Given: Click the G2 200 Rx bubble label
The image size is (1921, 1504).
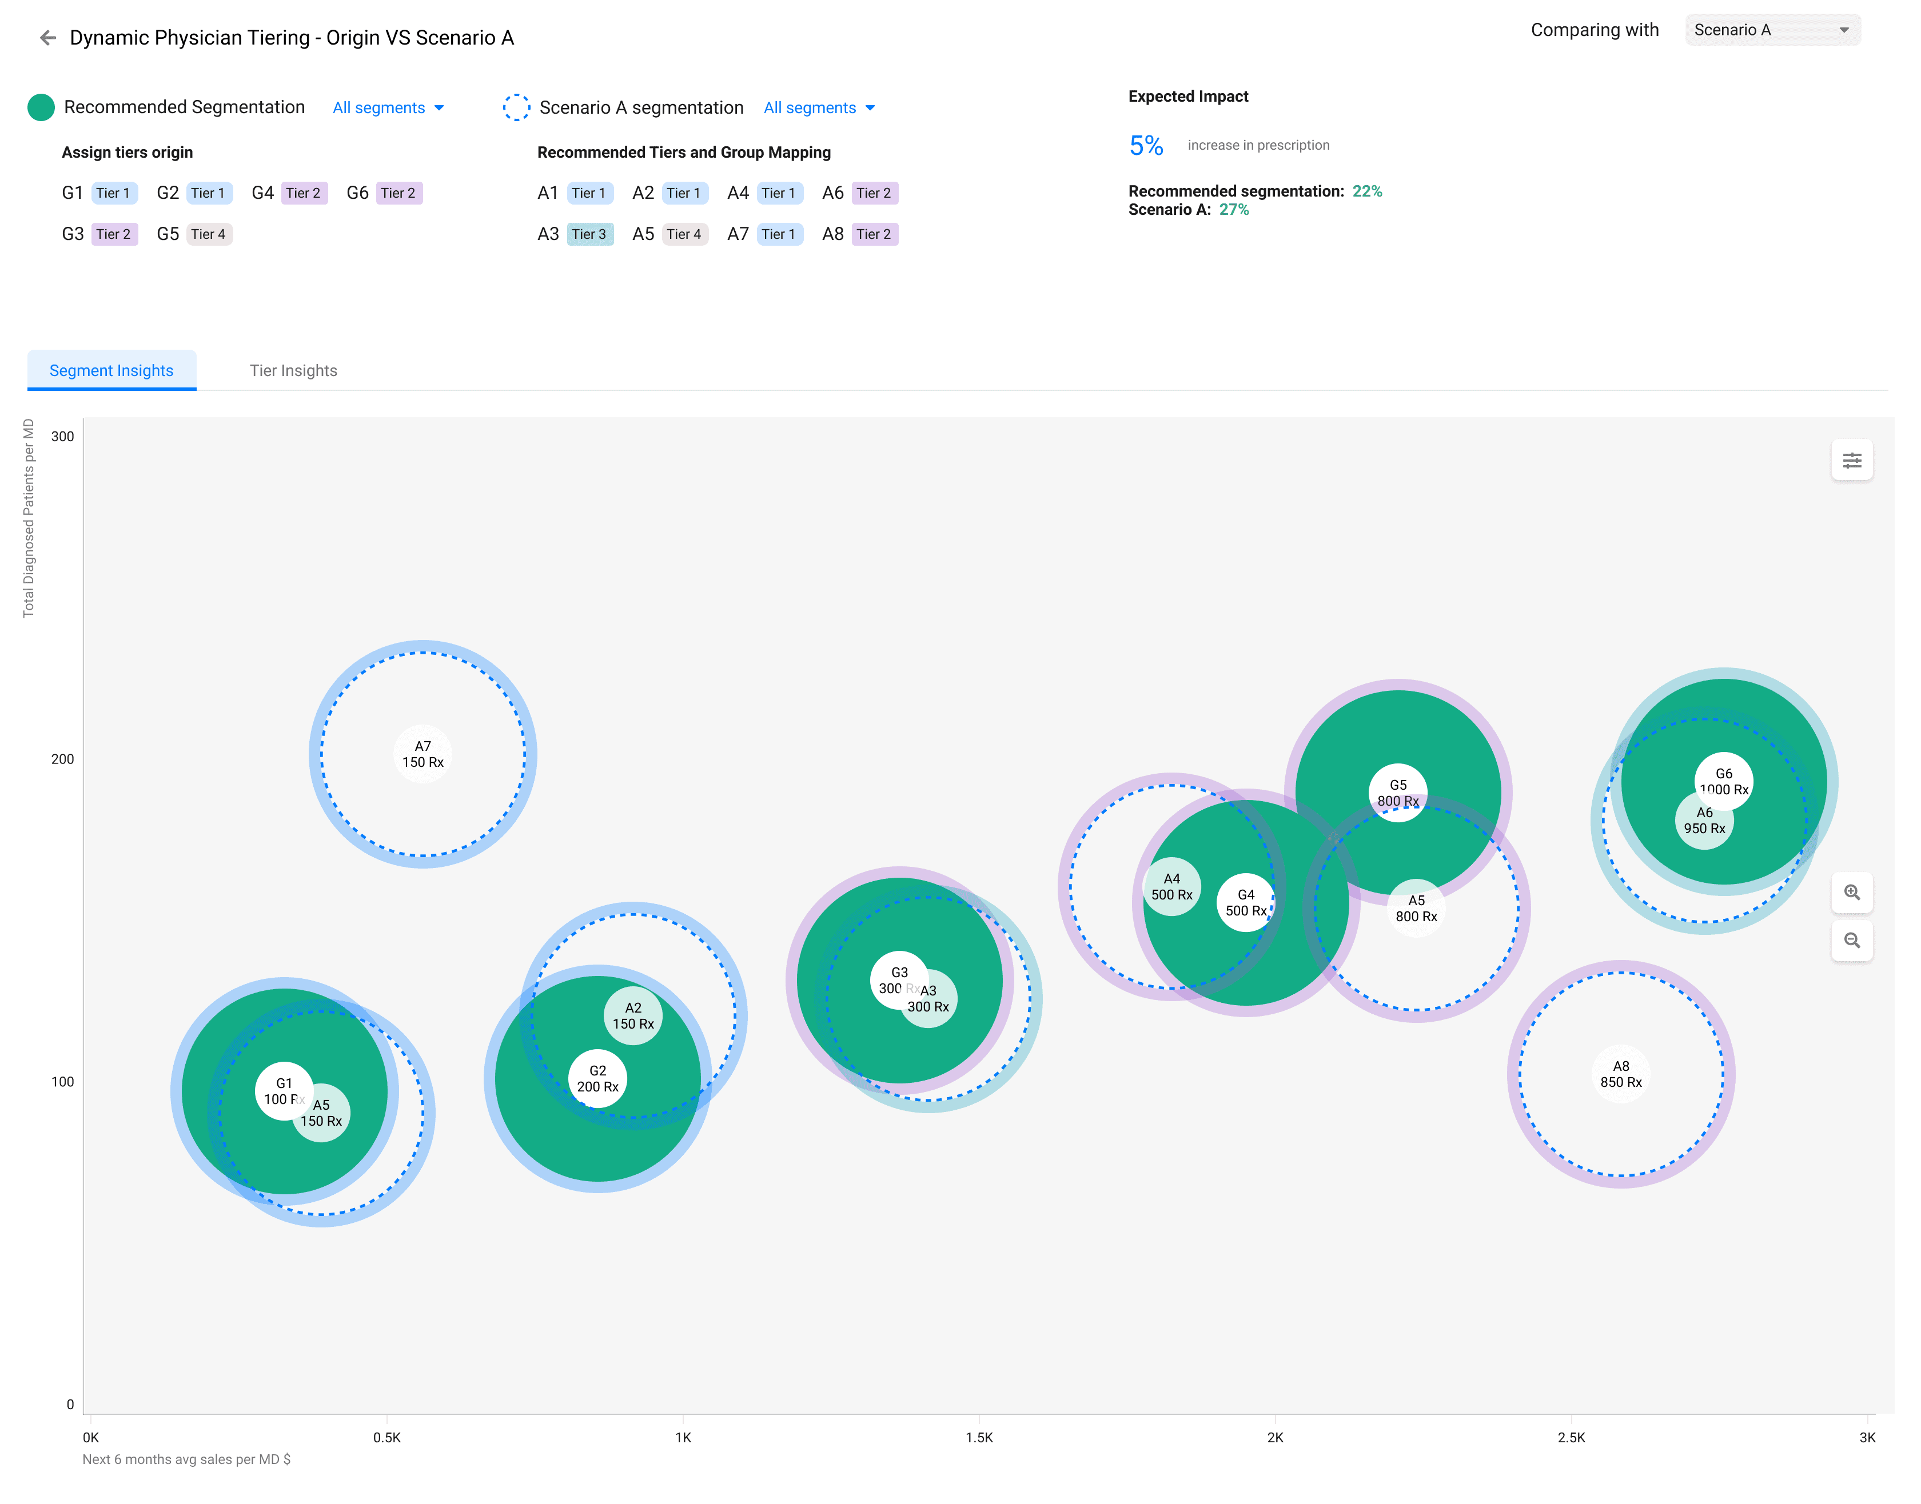Looking at the screenshot, I should click(597, 1079).
